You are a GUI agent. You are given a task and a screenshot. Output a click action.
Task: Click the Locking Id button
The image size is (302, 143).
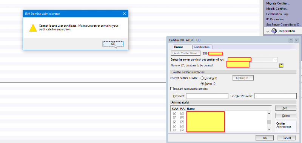[243, 78]
